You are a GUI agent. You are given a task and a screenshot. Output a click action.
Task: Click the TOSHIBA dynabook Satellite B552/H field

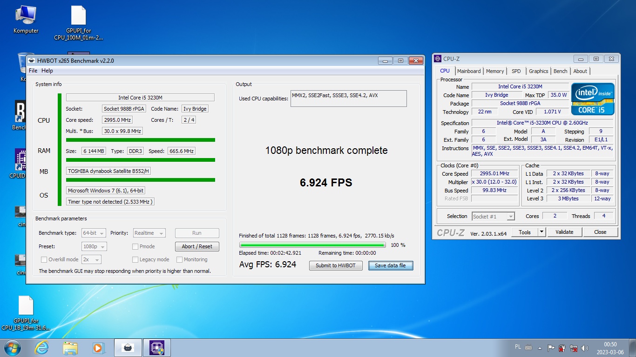(108, 171)
